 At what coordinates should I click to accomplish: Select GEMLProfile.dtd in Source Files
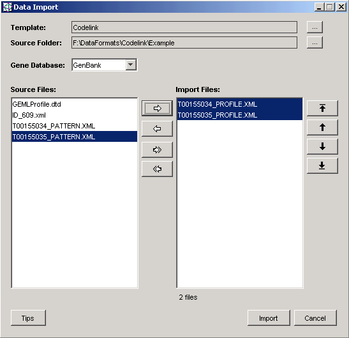point(75,104)
